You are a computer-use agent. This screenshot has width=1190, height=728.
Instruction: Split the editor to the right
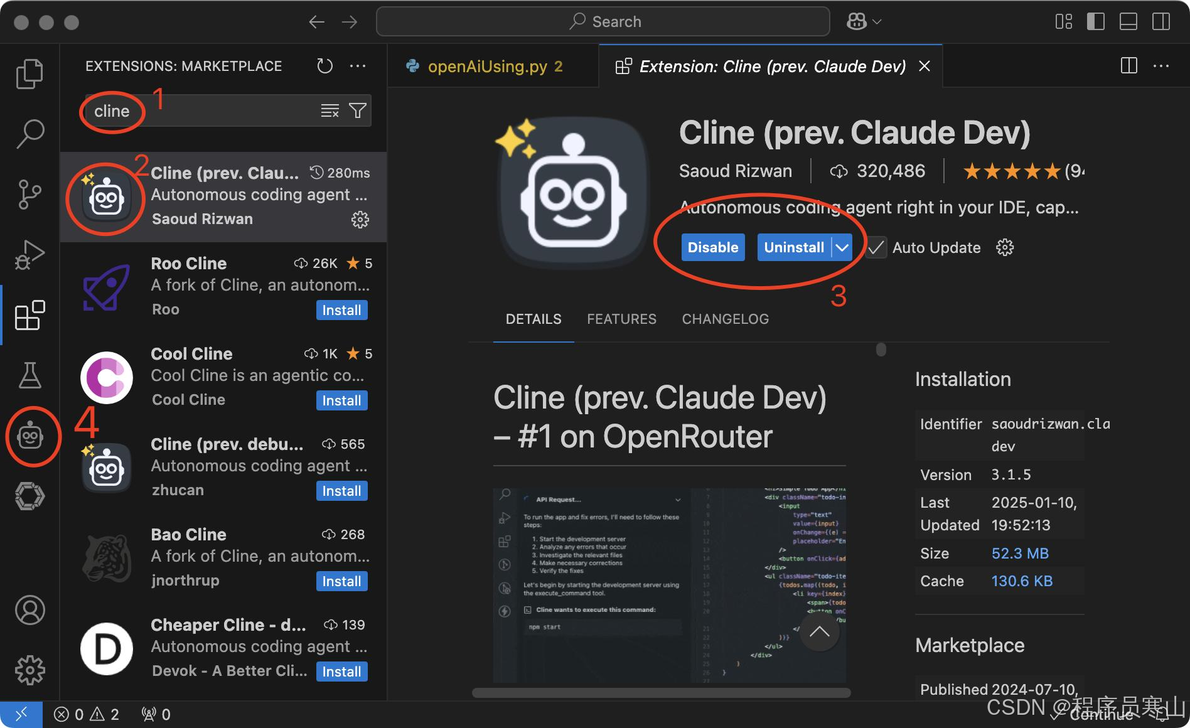(1128, 66)
